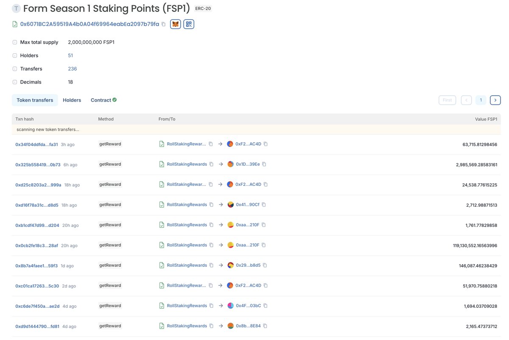Screen dimensions: 509x340
Task: Click the info icon beside Transfers
Action: (x=15, y=69)
